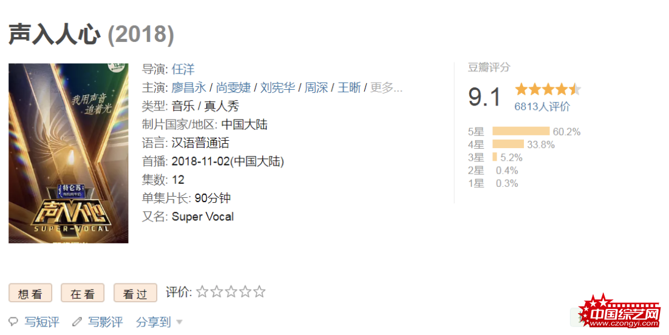Screen dimensions: 669x335
Task: Mark the show as 在看
Action: coord(83,293)
